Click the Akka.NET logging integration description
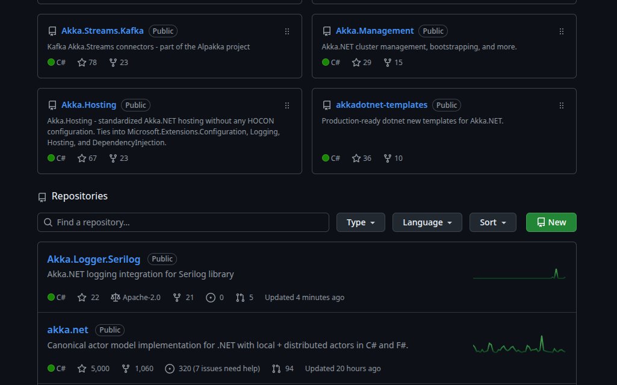This screenshot has height=385, width=617. click(140, 274)
